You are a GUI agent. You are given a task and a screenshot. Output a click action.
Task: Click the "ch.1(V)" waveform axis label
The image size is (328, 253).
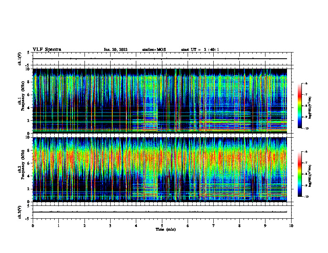click(20, 59)
